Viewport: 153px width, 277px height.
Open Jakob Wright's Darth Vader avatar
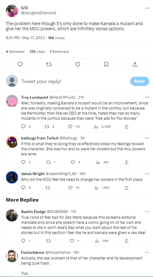[x=12, y=177]
